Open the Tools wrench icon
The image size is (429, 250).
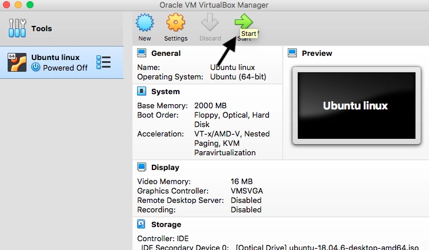[x=17, y=28]
